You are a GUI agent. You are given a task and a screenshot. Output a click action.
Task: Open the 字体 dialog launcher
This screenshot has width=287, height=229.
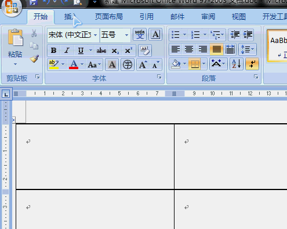click(x=159, y=77)
